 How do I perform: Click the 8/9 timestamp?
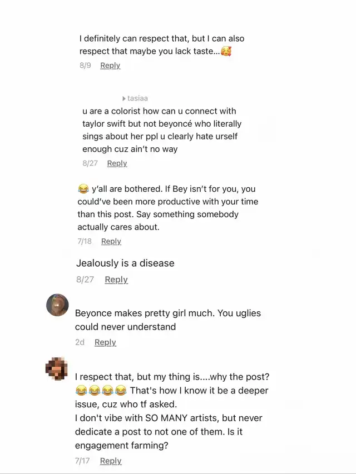[x=85, y=66]
